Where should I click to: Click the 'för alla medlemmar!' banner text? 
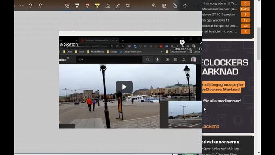coord(222,101)
